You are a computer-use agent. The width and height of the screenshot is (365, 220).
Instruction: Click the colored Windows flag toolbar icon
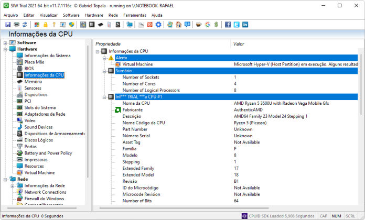pyautogui.click(x=37, y=25)
